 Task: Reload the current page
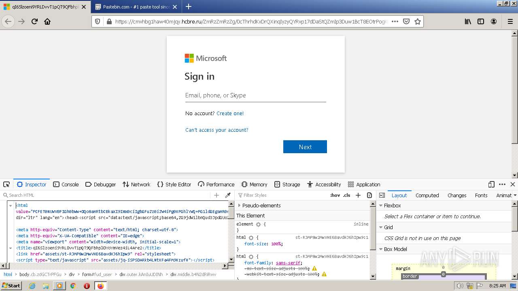[x=35, y=21]
